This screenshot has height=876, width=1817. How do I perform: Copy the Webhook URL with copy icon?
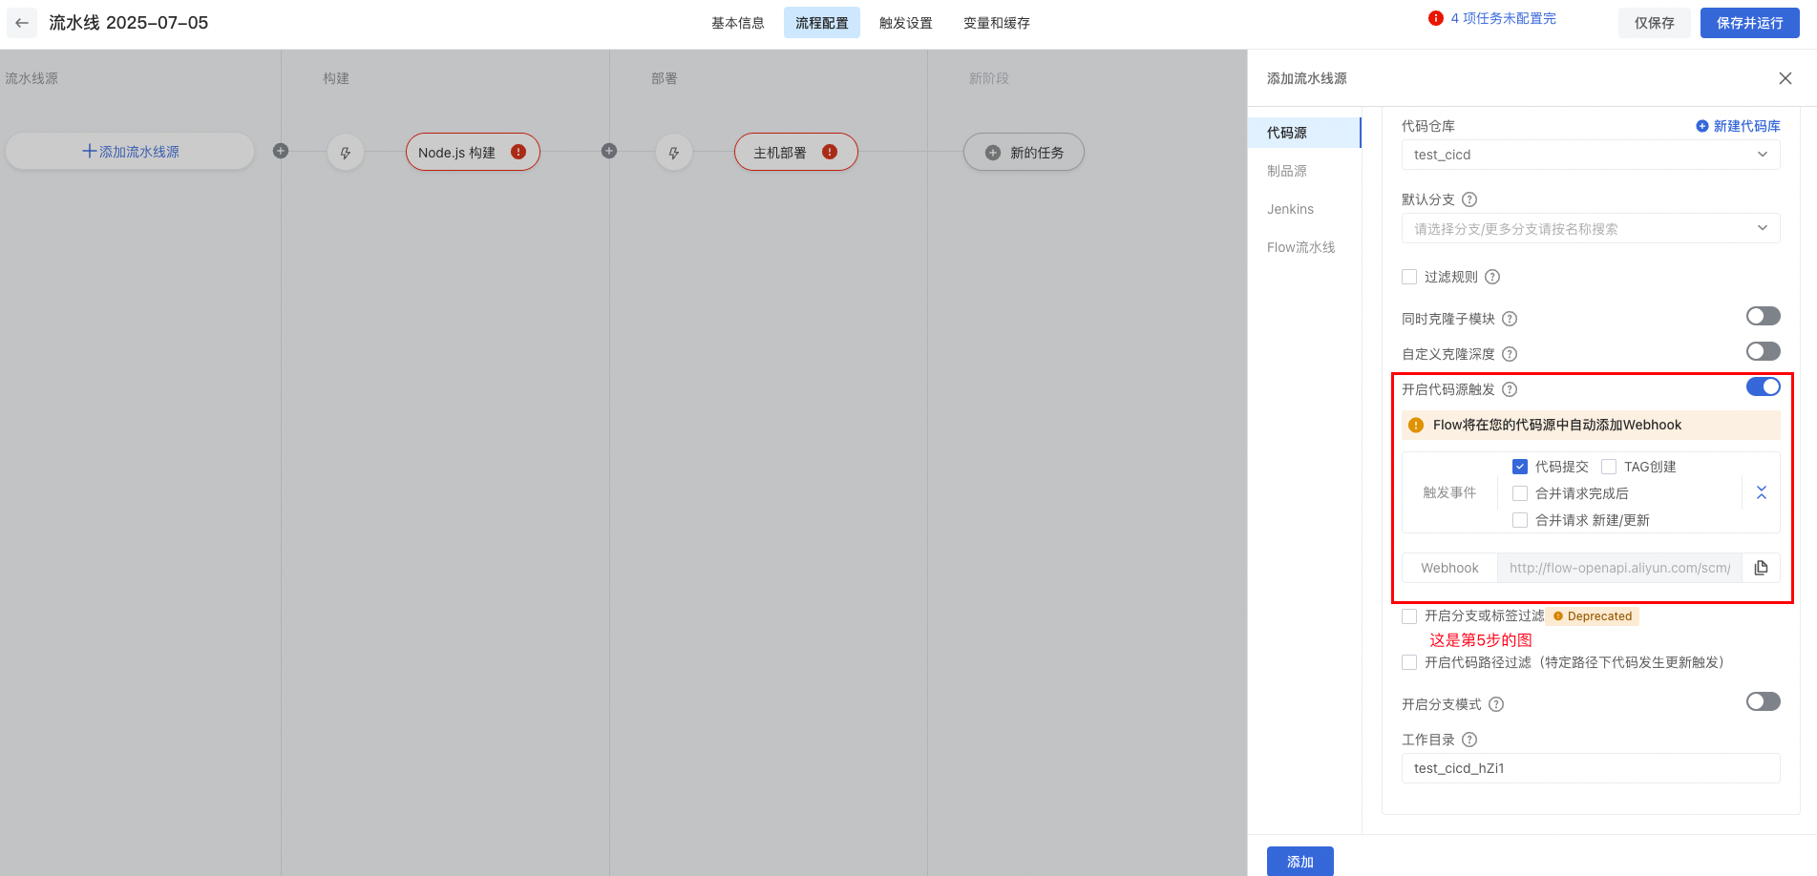tap(1761, 568)
